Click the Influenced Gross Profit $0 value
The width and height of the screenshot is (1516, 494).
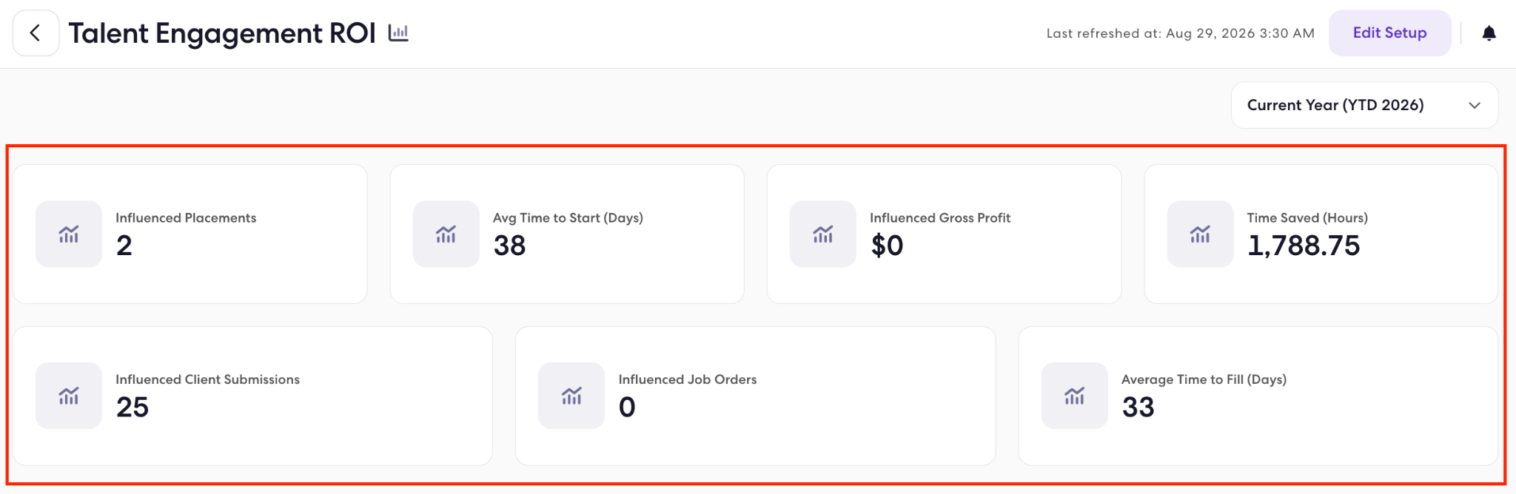coord(887,246)
